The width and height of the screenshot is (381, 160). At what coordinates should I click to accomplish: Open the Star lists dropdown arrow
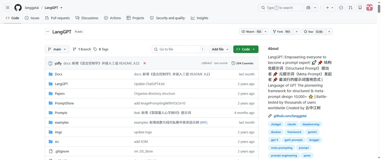pyautogui.click(x=329, y=32)
